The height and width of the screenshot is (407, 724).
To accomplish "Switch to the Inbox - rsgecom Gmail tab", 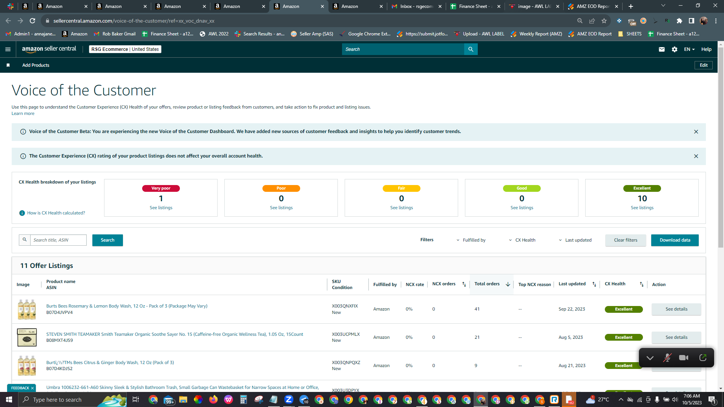I will [x=416, y=6].
